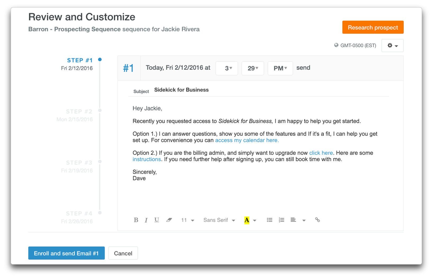The height and width of the screenshot is (279, 432).
Task: Click the Mon 2/15/2016 step date
Action: pos(75,120)
